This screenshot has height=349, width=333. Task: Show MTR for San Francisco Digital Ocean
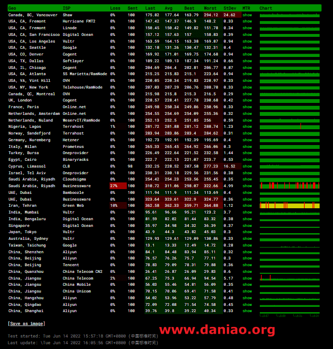[247, 34]
